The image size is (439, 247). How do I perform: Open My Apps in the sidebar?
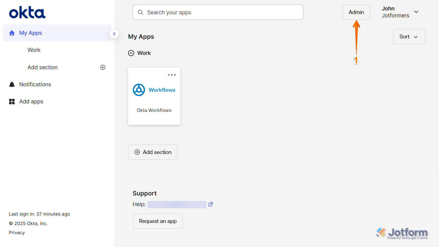click(57, 33)
